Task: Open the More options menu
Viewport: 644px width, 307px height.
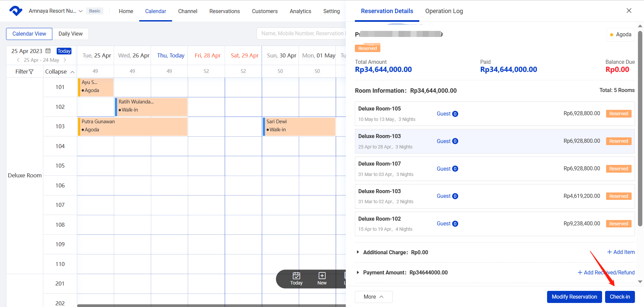Action: 373,297
